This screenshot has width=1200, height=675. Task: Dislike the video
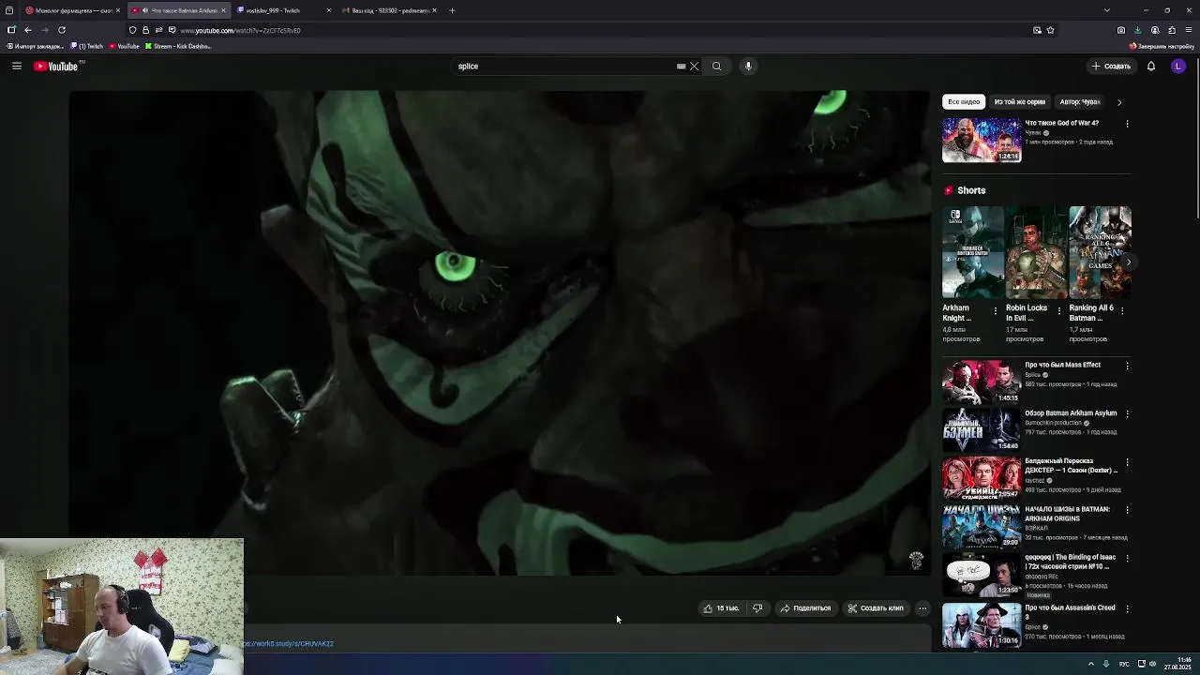(x=757, y=608)
